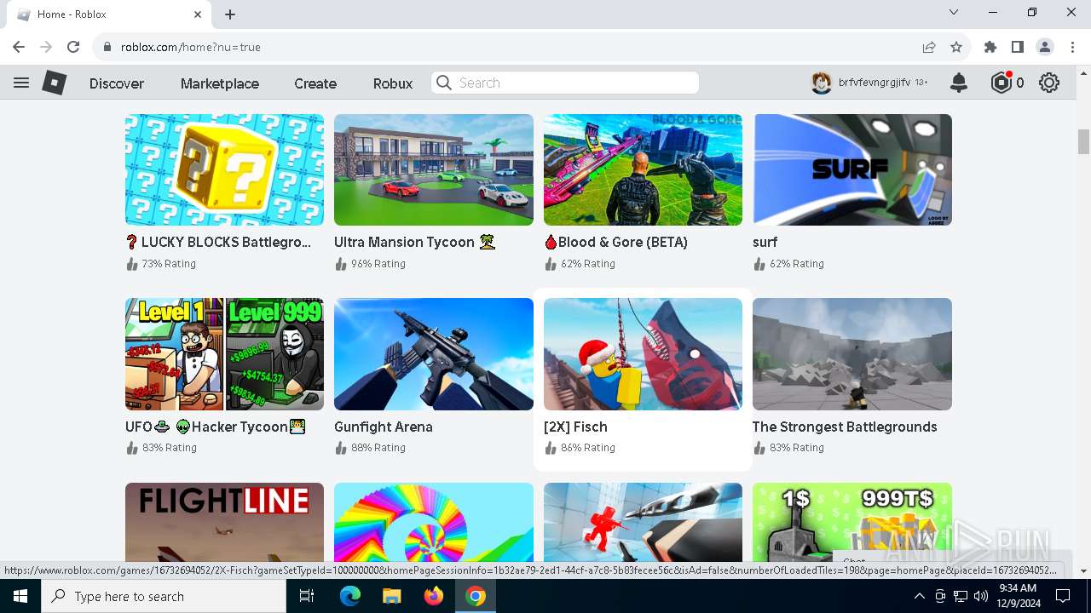Launch Firefox from taskbar
This screenshot has width=1091, height=613.
(434, 596)
